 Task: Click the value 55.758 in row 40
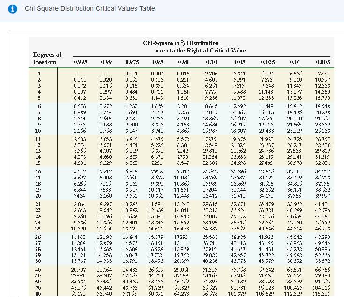[238, 270]
